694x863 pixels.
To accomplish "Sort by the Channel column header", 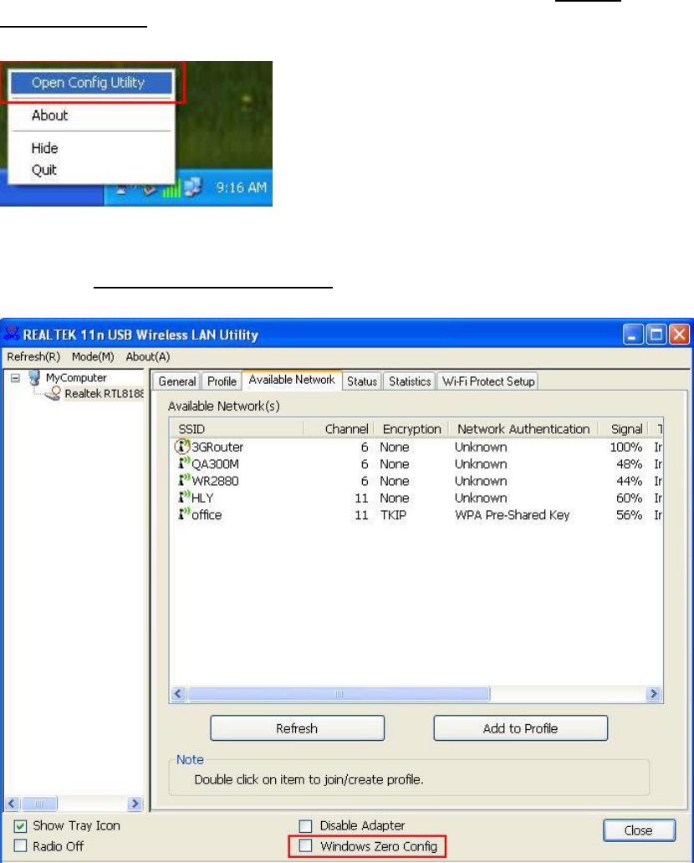I will click(x=339, y=429).
